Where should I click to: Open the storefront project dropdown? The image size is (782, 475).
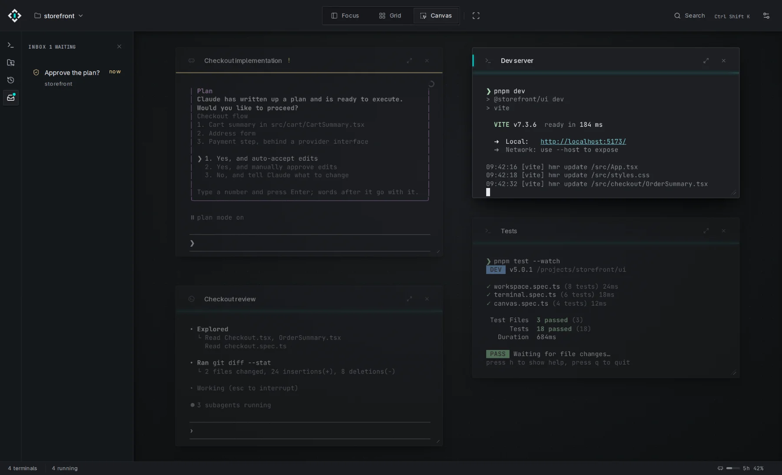[x=59, y=16]
